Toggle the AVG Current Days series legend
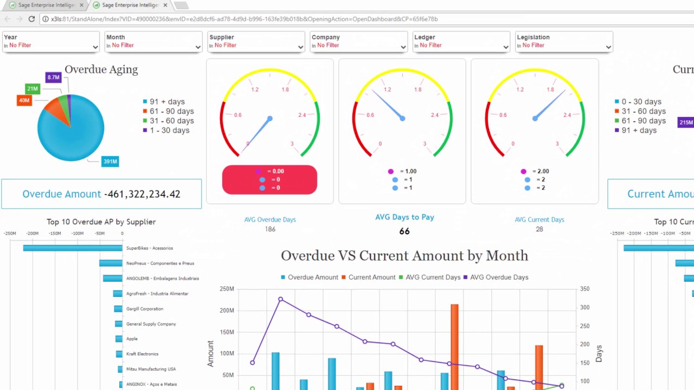The image size is (694, 390). pos(429,277)
